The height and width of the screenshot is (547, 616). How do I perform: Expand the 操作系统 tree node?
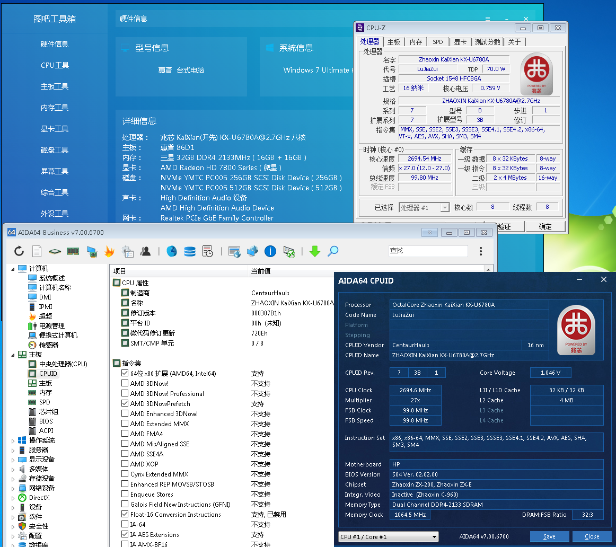tap(13, 441)
